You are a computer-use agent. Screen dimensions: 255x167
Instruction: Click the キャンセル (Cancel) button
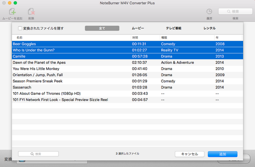tap(190, 154)
